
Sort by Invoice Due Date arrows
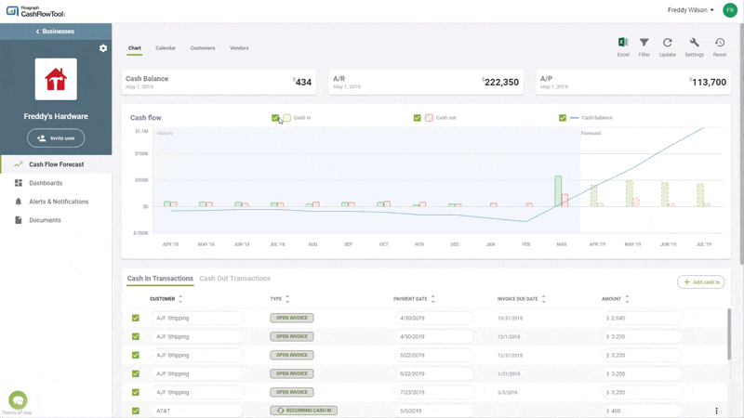(544, 299)
